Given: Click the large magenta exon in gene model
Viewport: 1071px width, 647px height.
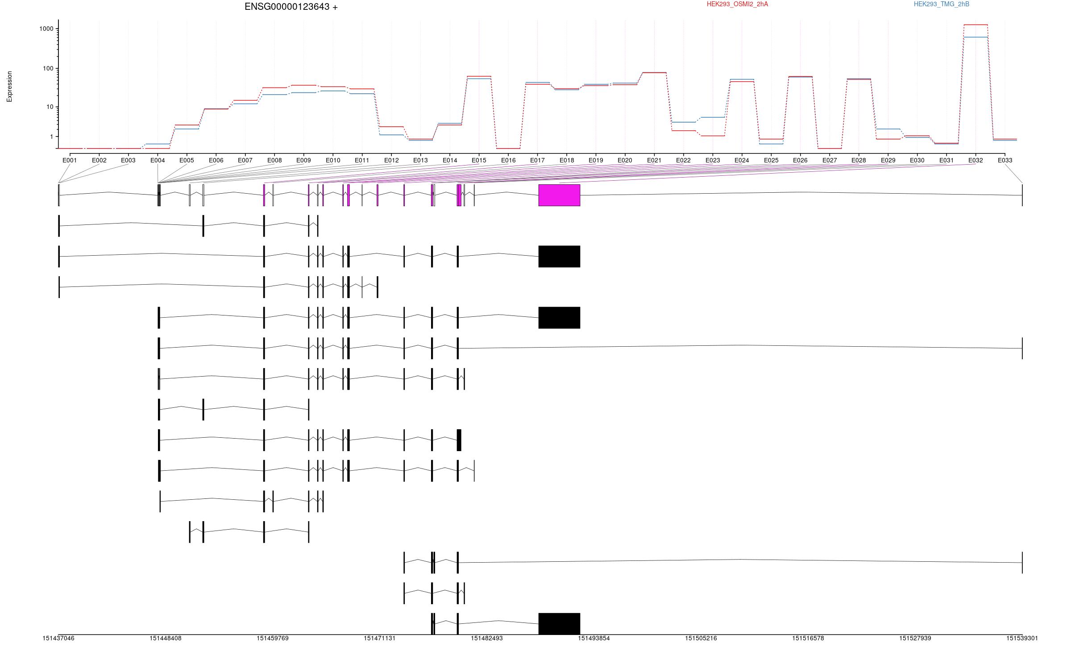Looking at the screenshot, I should pyautogui.click(x=559, y=195).
